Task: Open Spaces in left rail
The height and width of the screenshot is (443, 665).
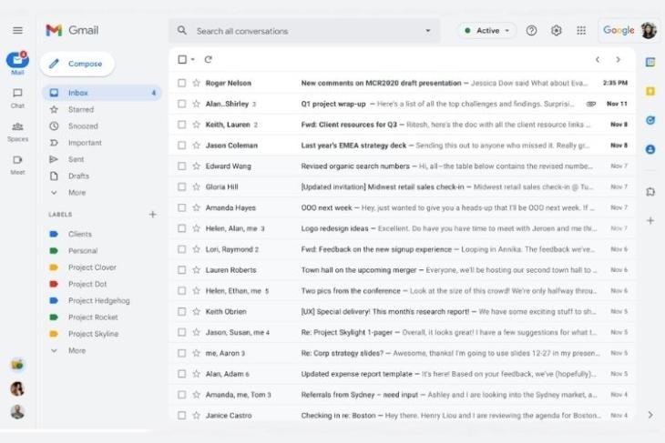Action: tap(17, 130)
